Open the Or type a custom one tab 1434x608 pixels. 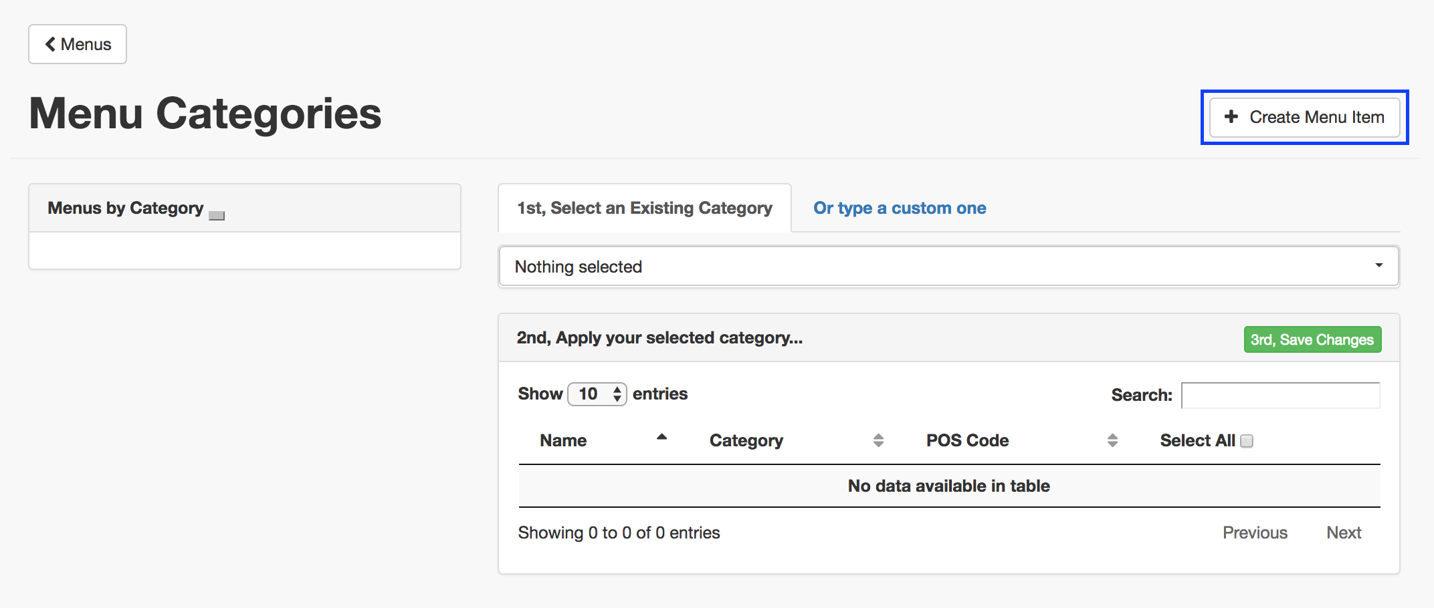click(x=900, y=208)
